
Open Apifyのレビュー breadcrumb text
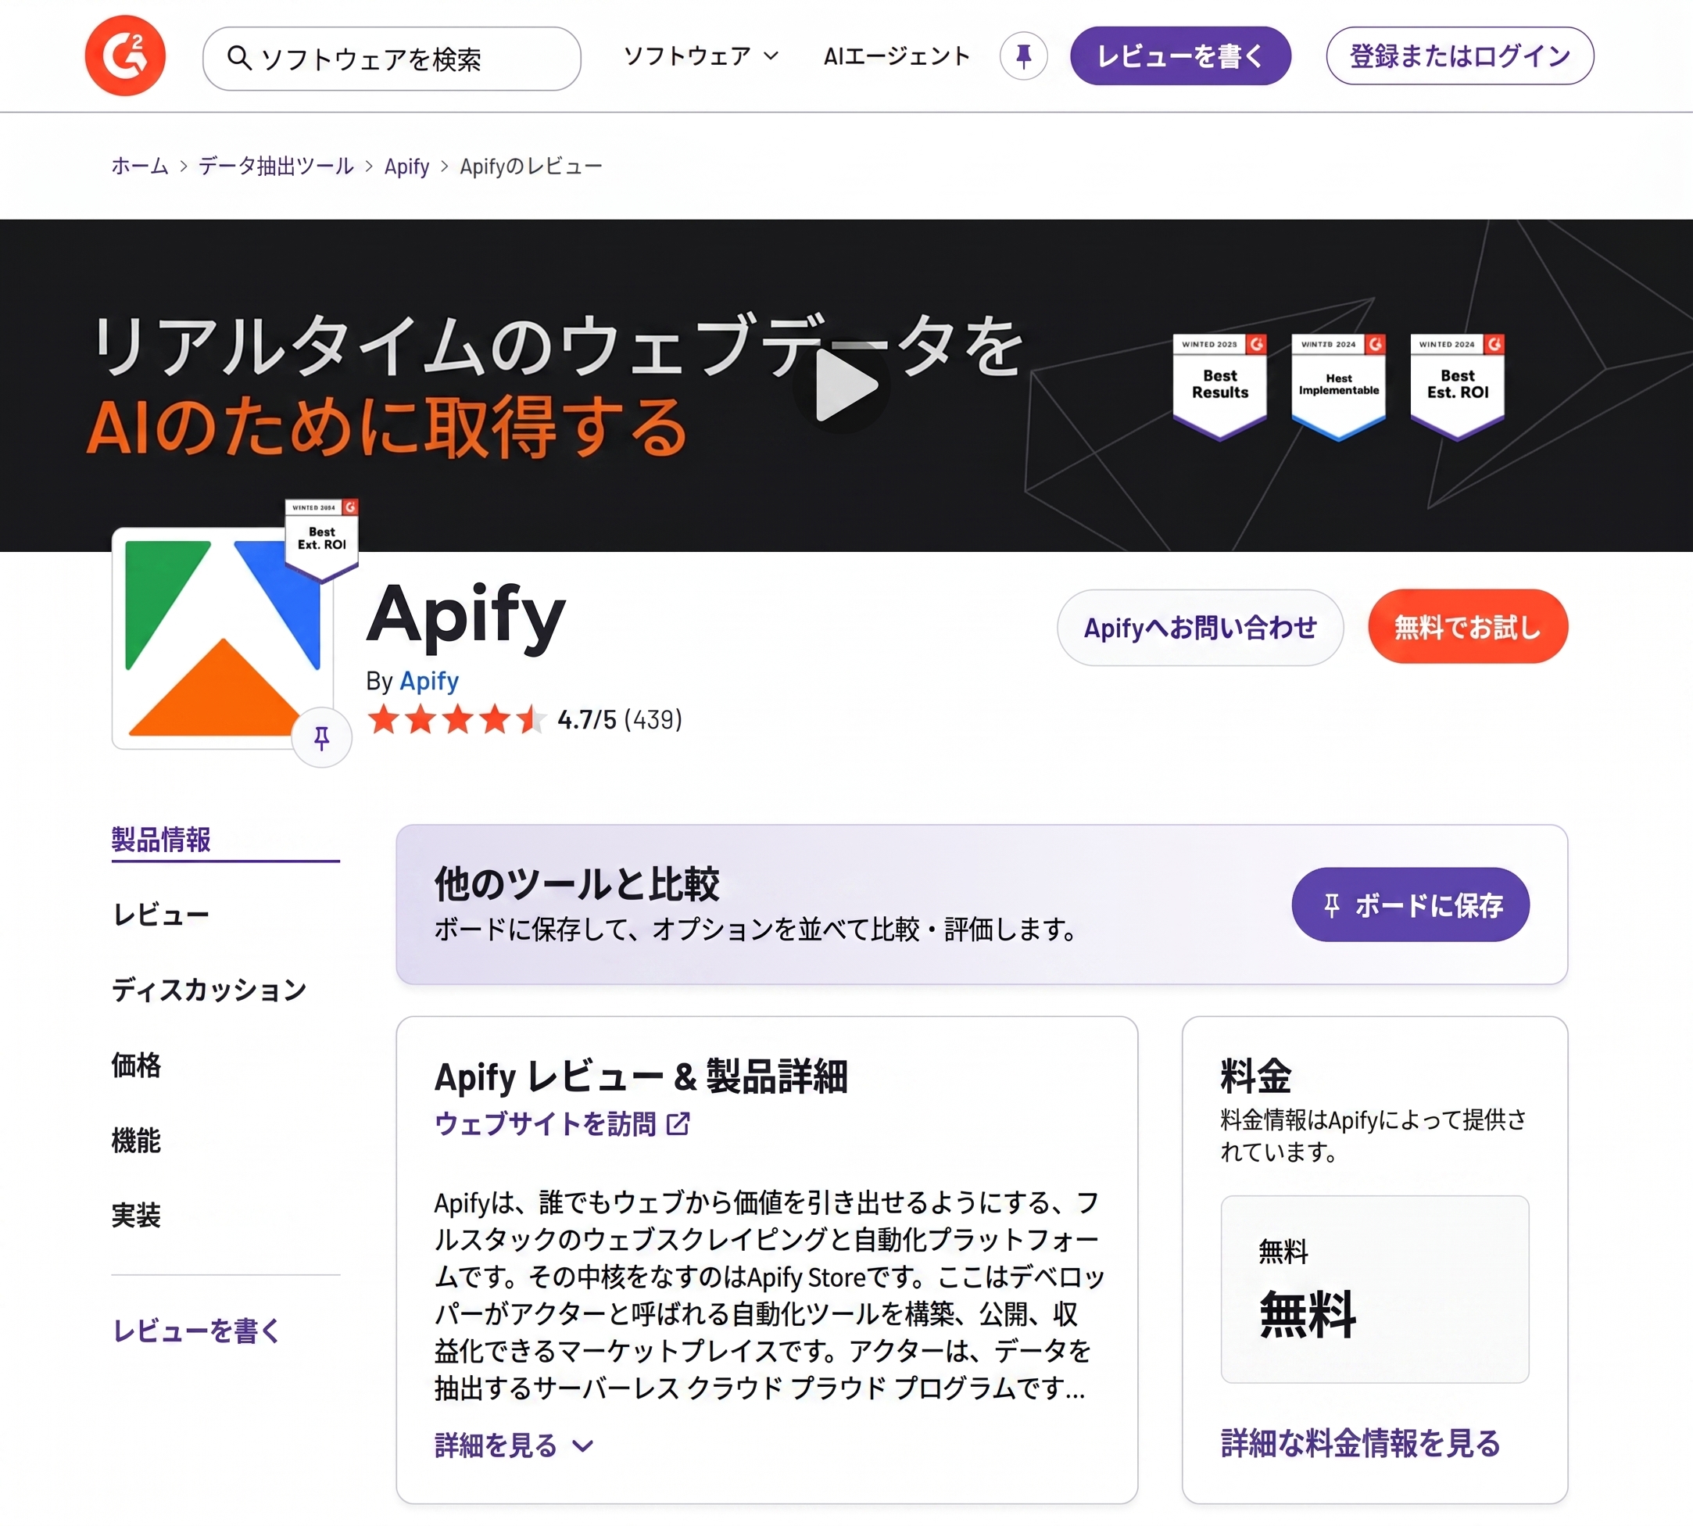[x=532, y=166]
